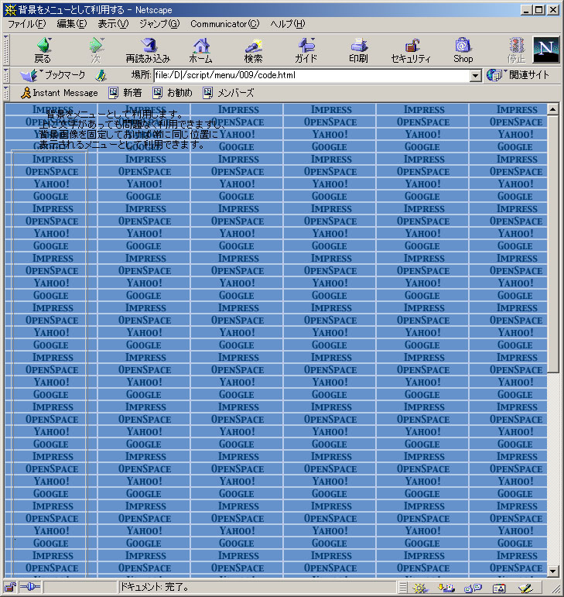Click the ドキュメント: 完了。 status text
This screenshot has width=564, height=597.
155,587
